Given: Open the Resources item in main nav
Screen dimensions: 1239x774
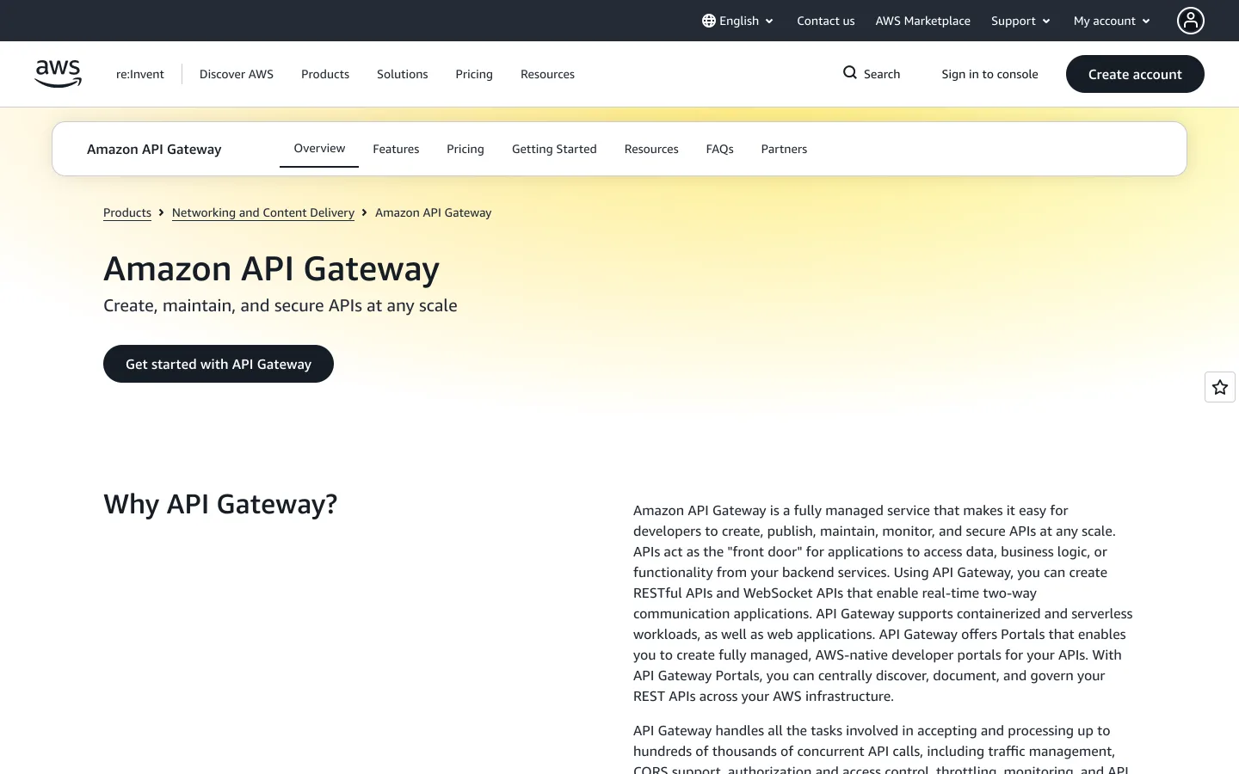Looking at the screenshot, I should [547, 74].
